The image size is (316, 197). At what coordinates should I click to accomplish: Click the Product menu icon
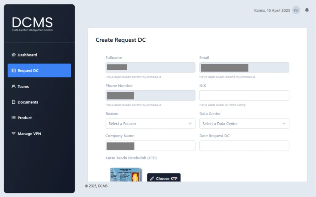coord(14,118)
